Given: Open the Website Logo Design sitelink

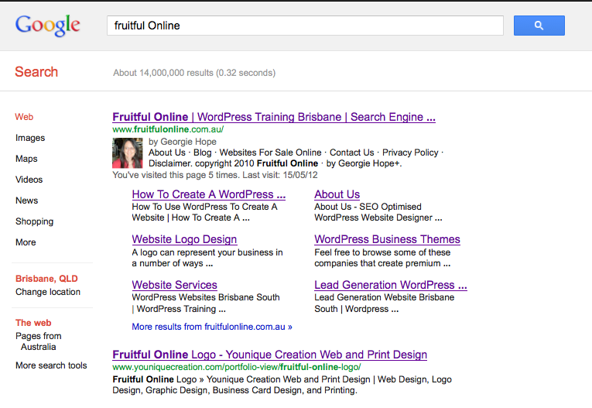Looking at the screenshot, I should [x=184, y=239].
